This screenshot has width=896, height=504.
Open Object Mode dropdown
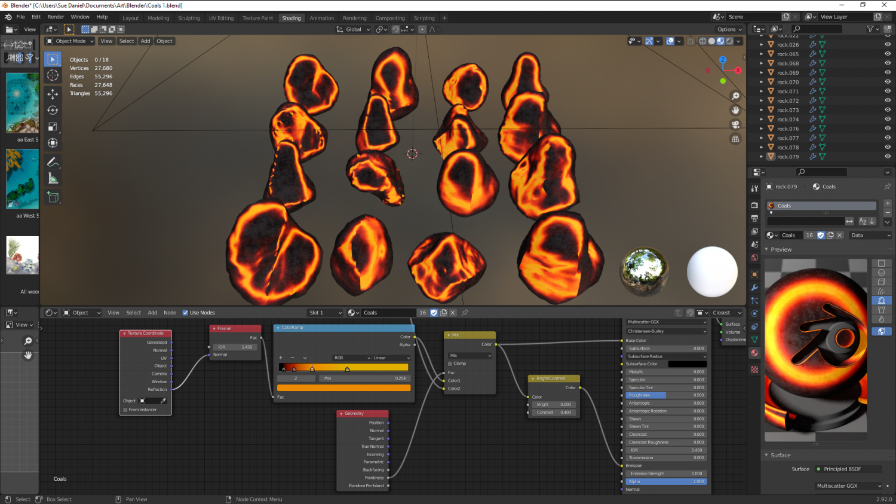point(70,41)
